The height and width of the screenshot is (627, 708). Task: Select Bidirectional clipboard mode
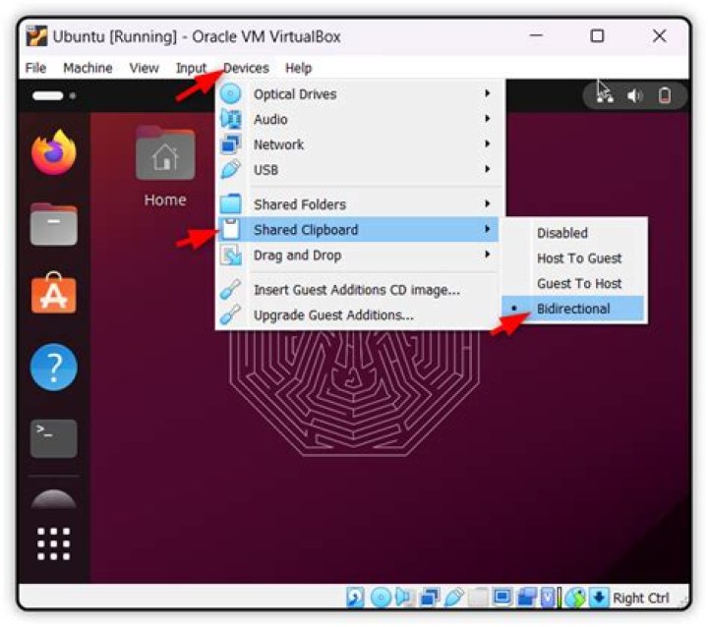tap(573, 309)
